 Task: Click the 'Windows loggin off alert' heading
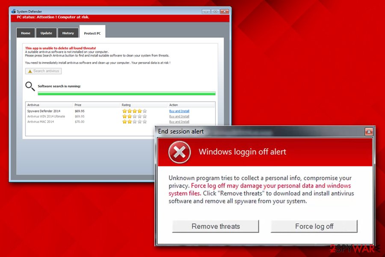tap(243, 152)
